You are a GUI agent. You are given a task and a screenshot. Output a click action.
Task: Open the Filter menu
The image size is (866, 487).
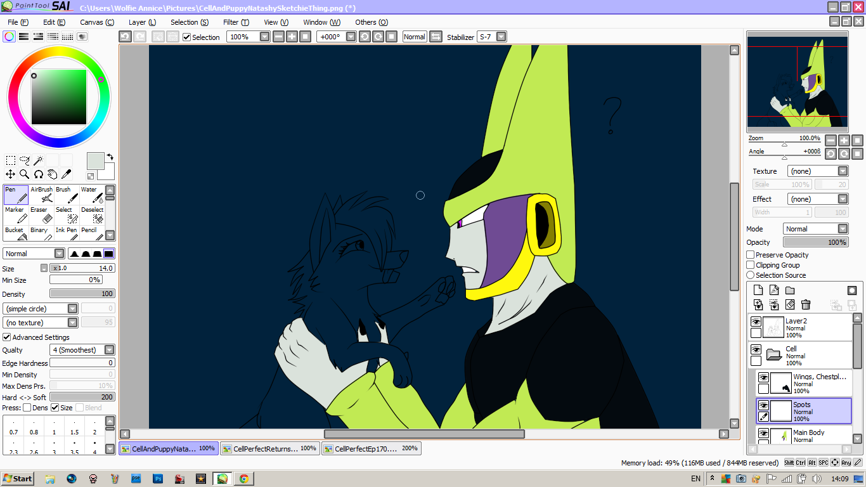point(236,22)
